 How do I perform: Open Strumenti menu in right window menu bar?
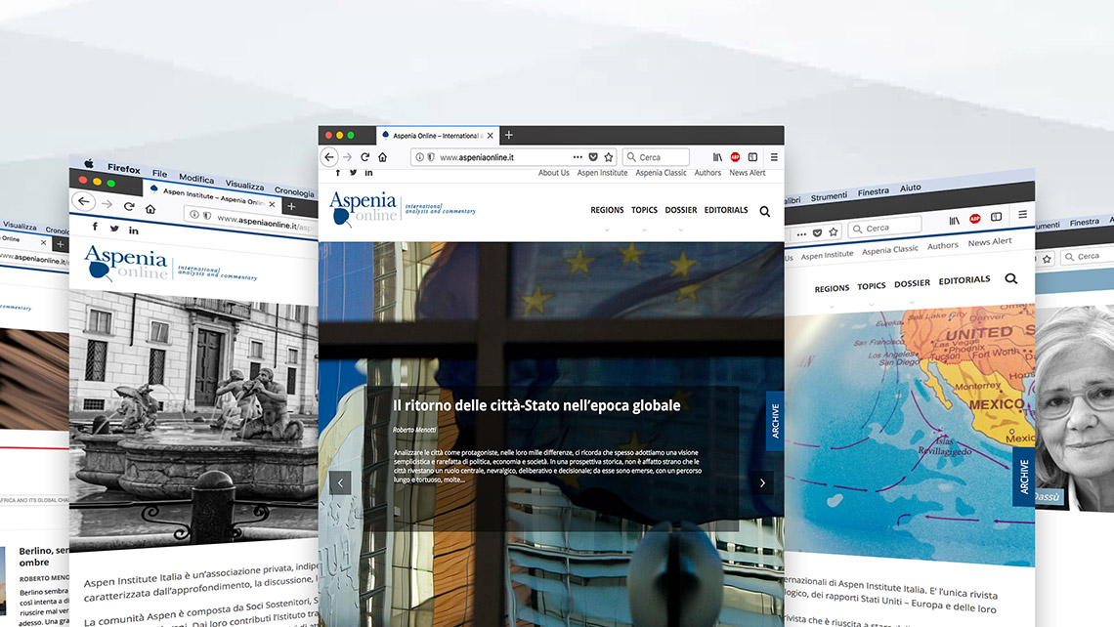click(x=829, y=196)
